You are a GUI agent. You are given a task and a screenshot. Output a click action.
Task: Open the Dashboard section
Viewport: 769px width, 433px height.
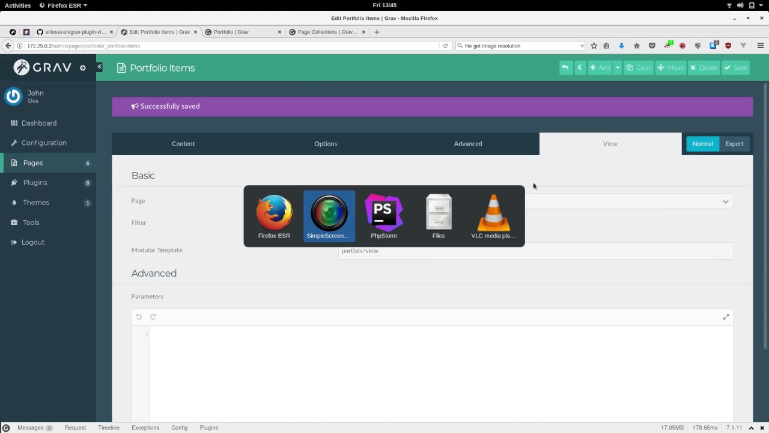point(39,123)
